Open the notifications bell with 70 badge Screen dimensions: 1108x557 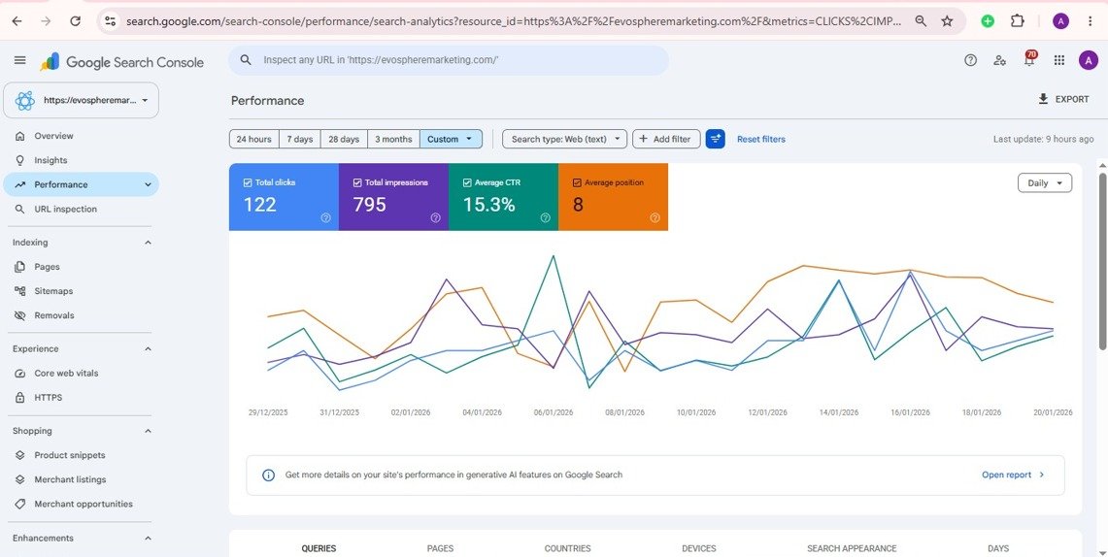1029,59
